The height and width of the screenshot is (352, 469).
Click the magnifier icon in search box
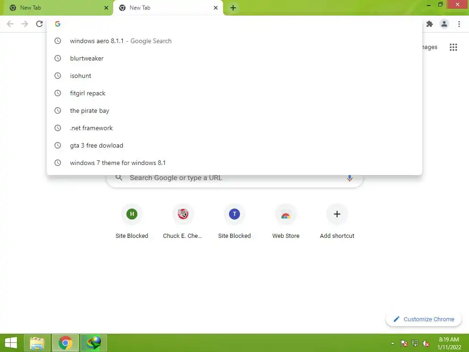(x=119, y=177)
